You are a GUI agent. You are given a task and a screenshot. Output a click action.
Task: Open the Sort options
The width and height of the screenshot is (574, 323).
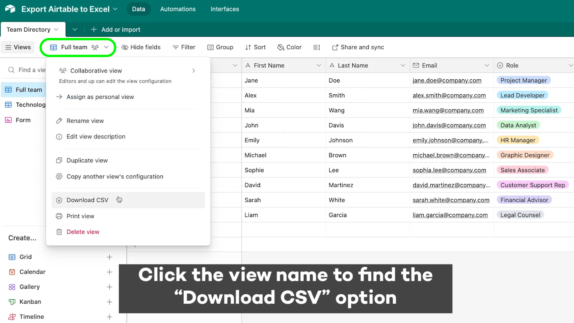[x=255, y=47]
